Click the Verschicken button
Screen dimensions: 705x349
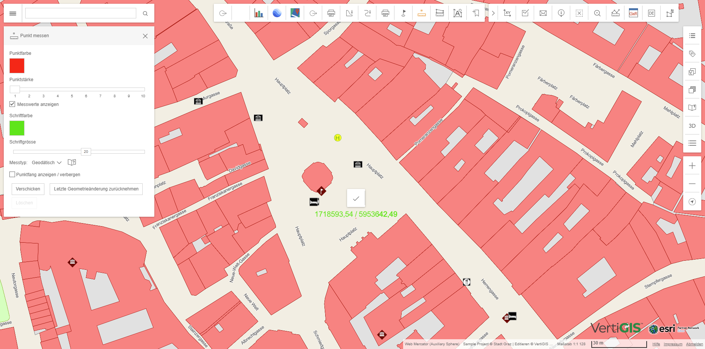tap(28, 189)
